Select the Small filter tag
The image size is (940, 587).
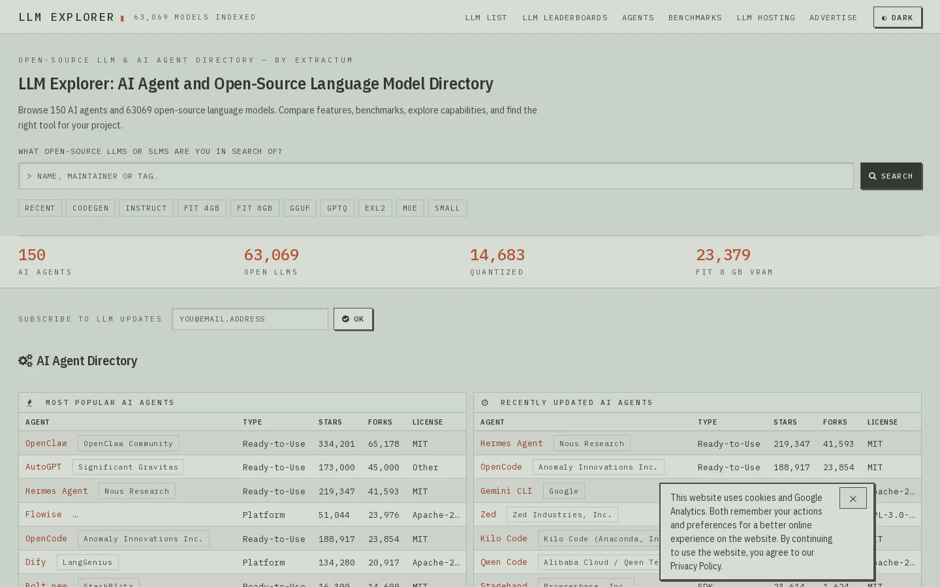pos(447,208)
